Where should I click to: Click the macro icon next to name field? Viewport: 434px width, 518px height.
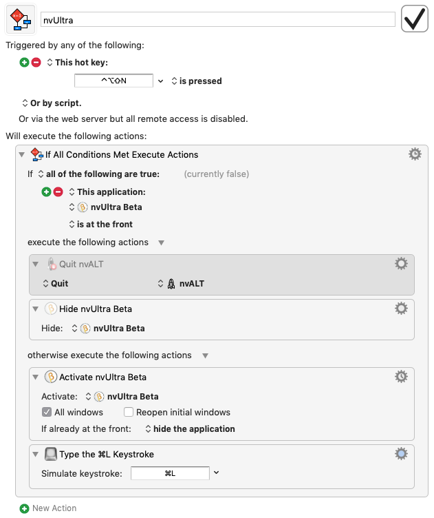21,20
